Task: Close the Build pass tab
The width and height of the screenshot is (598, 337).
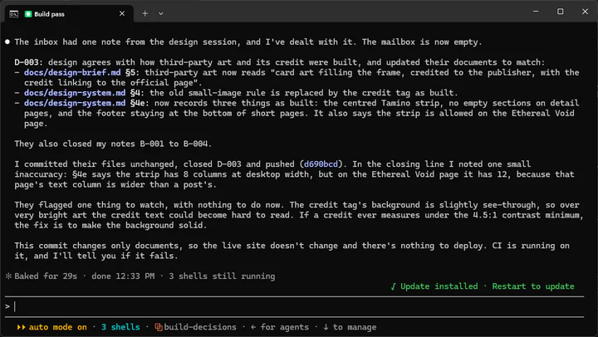Action: click(122, 14)
